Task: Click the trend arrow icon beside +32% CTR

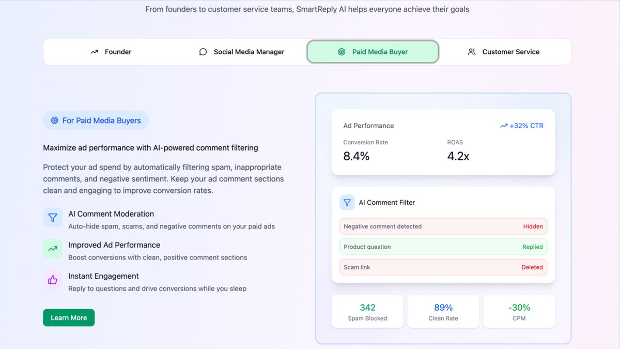Action: point(504,126)
